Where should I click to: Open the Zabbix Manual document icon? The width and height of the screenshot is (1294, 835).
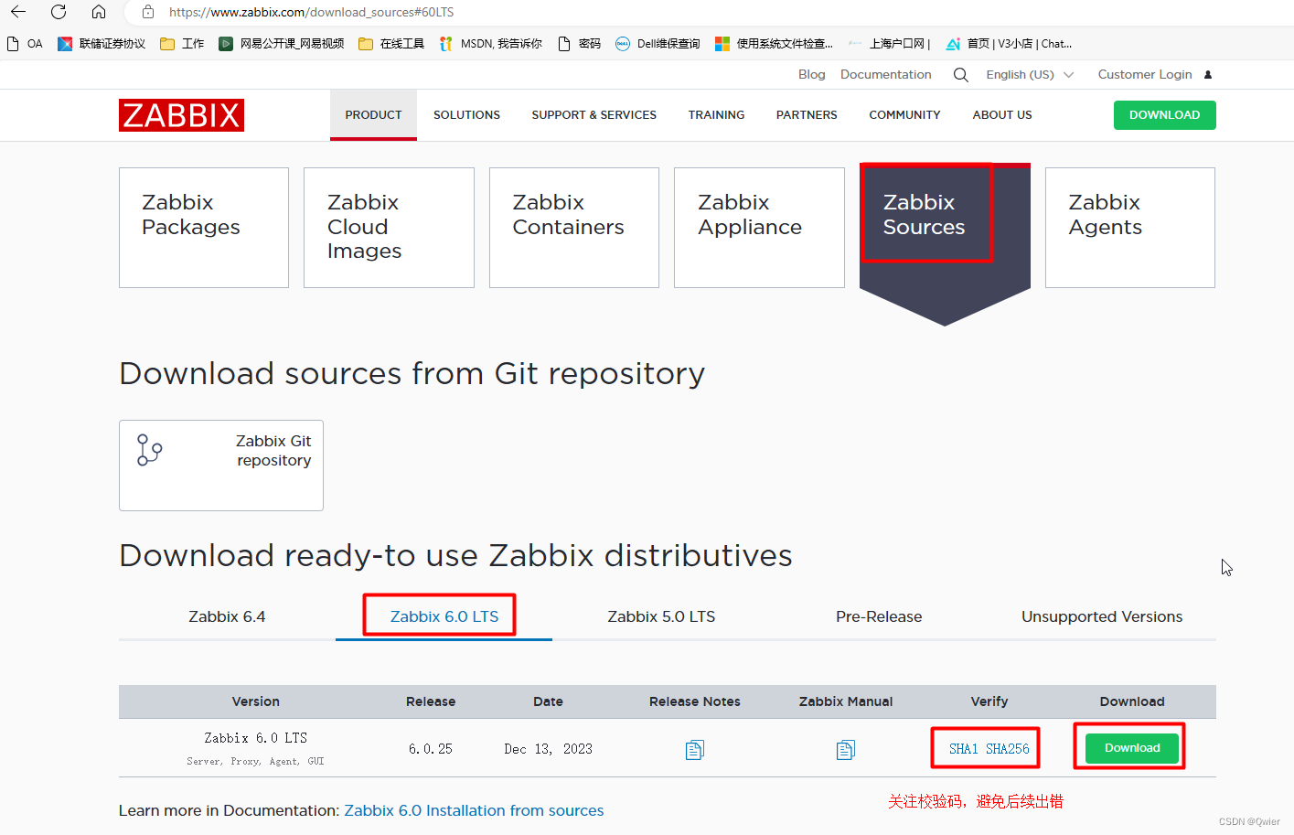click(846, 750)
